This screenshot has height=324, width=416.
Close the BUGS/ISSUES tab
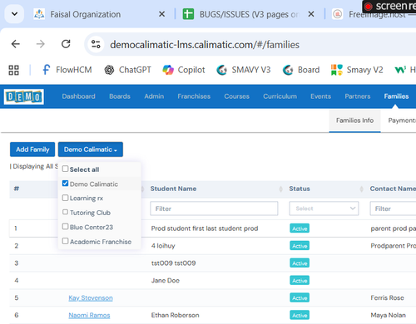[x=311, y=14]
